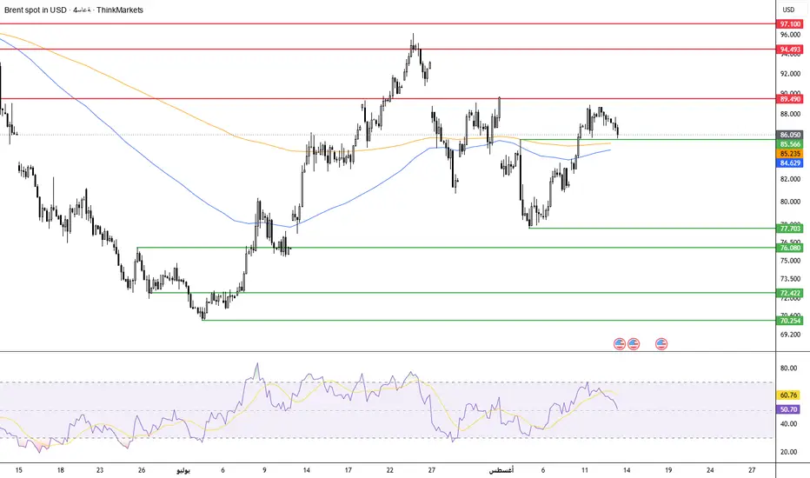Click the 80.000 price axis tick
Viewport: 810px width, 478px height.
(790, 202)
